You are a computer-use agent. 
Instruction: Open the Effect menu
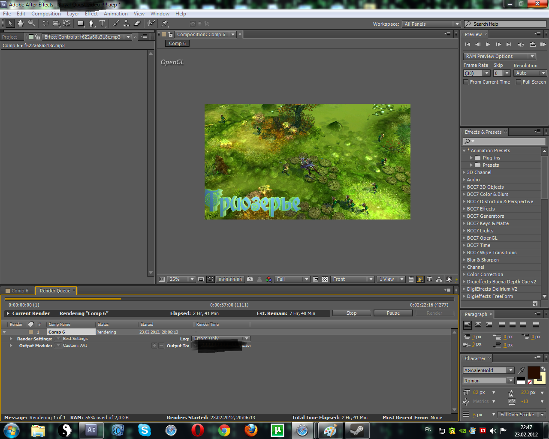pyautogui.click(x=91, y=14)
